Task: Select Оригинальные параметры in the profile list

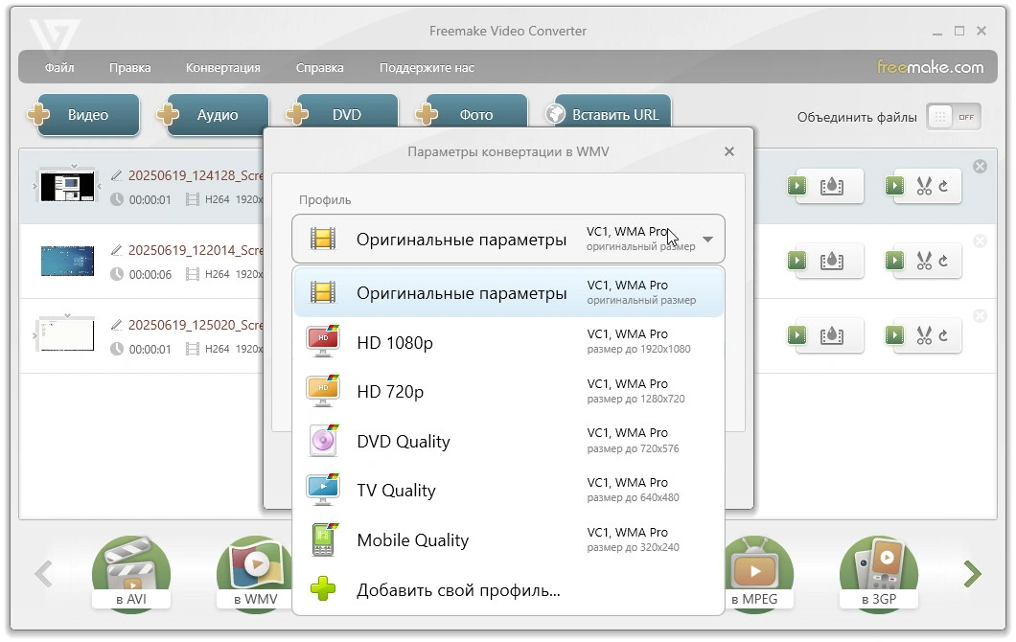Action: pyautogui.click(x=508, y=293)
